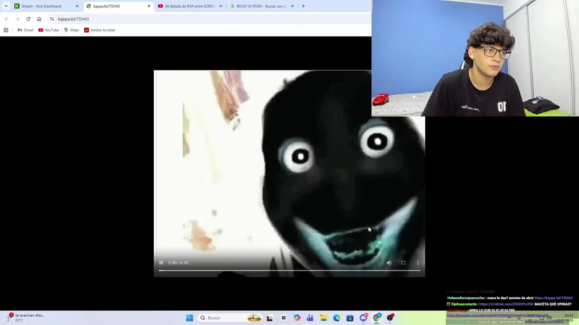
Task: Switch to the Batalla de RAP YouTube tab
Action: 190,6
